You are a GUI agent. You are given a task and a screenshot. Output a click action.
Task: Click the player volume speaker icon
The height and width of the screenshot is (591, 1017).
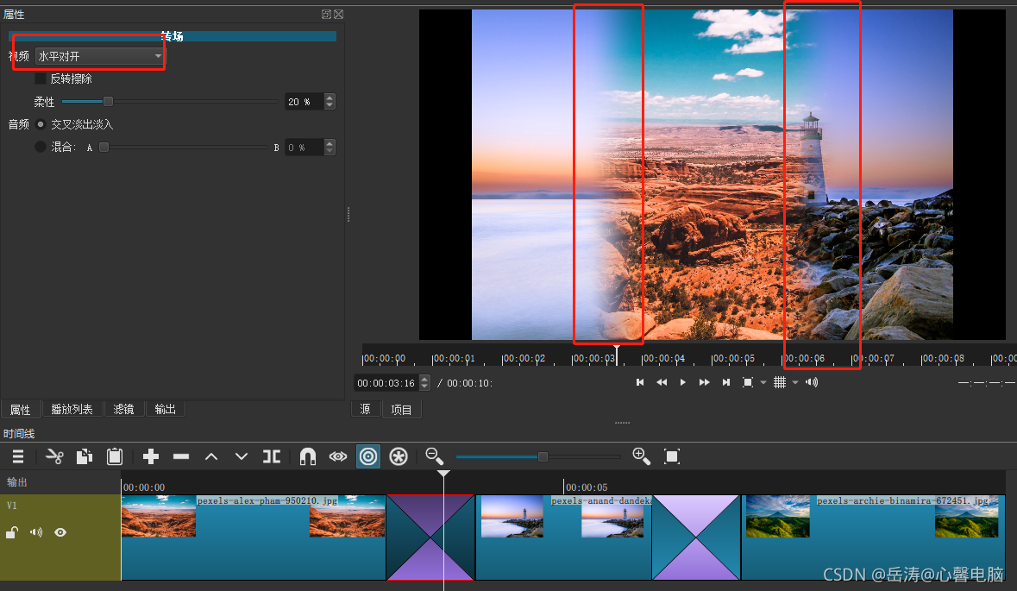[812, 383]
